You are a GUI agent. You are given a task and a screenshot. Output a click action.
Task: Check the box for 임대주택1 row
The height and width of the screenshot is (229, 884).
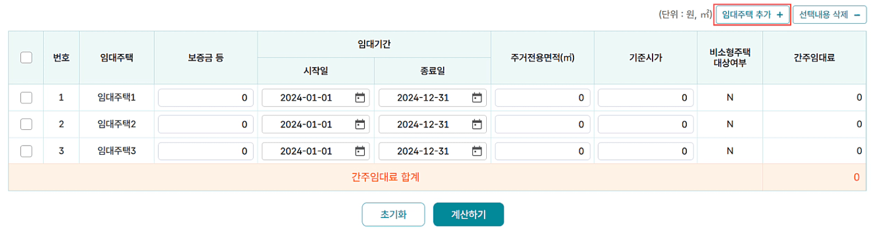click(x=26, y=97)
